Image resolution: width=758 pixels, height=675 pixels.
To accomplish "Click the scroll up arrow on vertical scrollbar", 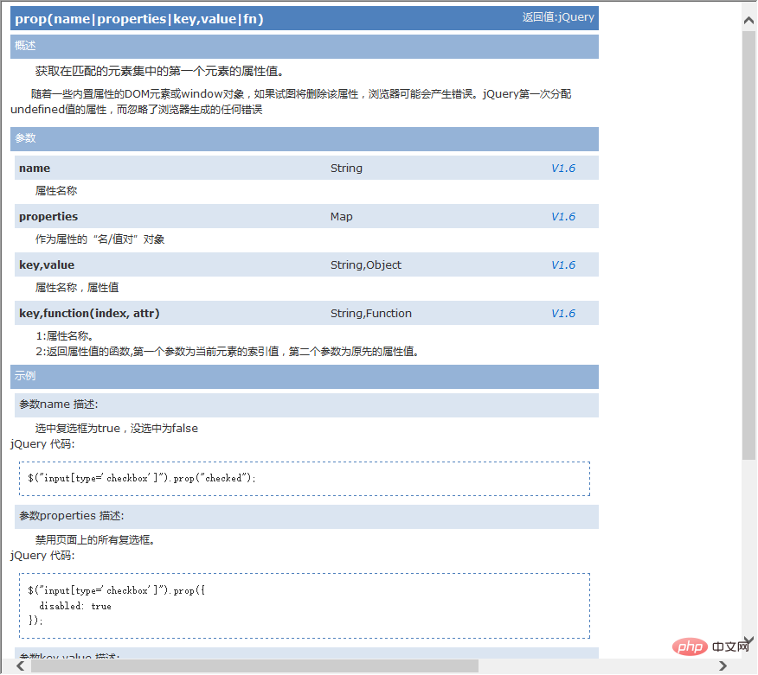I will pyautogui.click(x=748, y=20).
